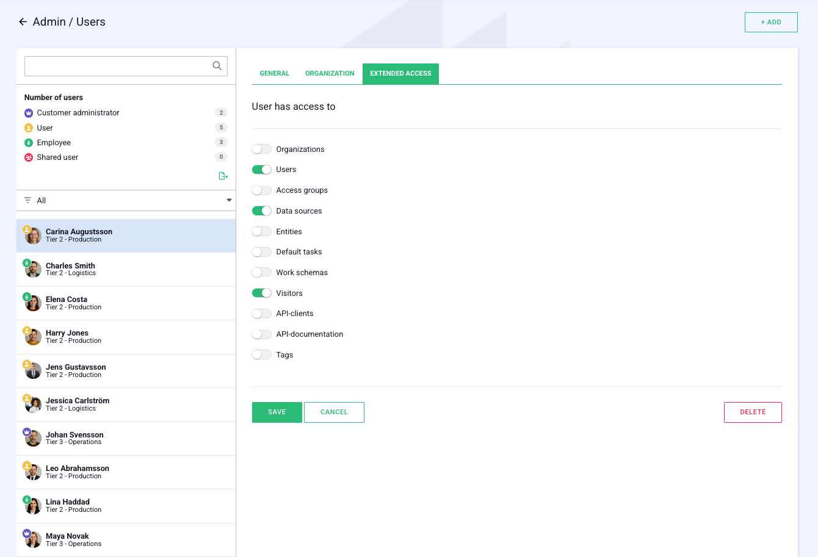Click the Employee label in user counts
This screenshot has height=557, width=818.
coord(54,143)
